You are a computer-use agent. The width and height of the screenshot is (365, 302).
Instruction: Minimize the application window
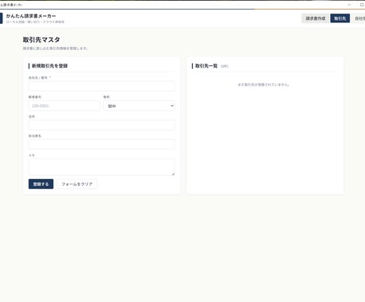[x=349, y=5]
